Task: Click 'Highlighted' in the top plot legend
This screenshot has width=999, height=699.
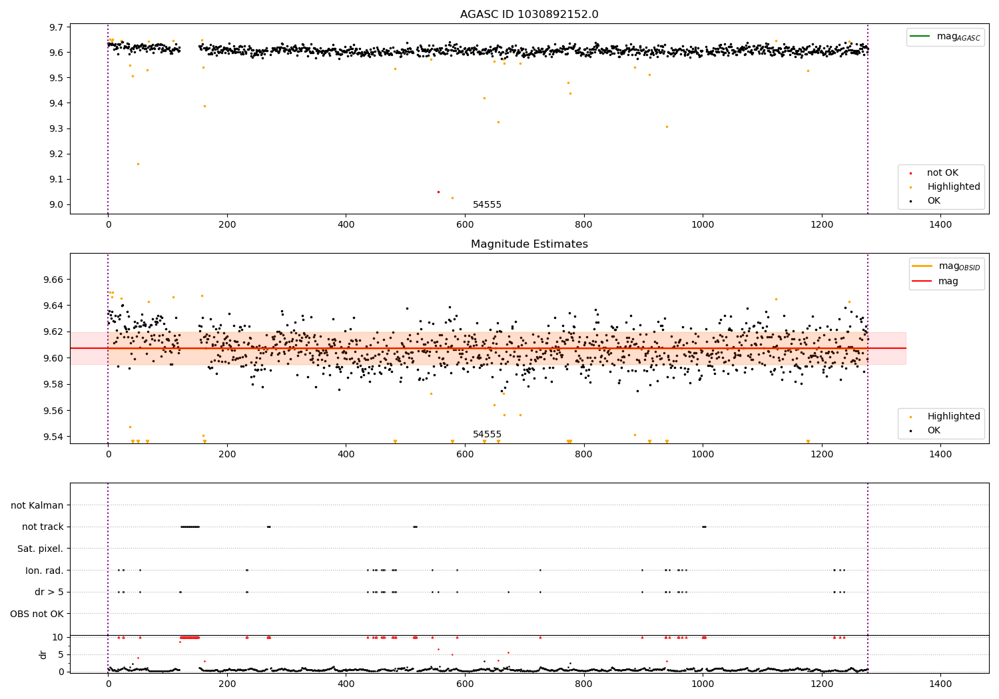Action: 946,187
